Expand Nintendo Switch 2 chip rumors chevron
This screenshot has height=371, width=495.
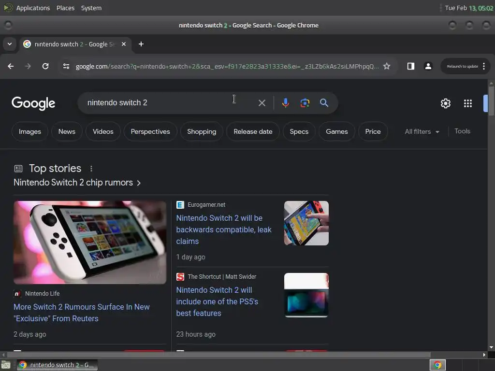139,183
